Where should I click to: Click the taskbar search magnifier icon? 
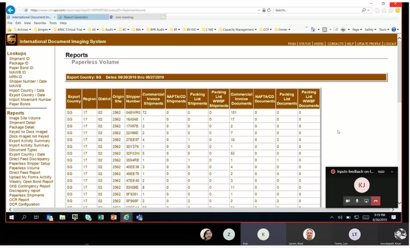[24, 218]
